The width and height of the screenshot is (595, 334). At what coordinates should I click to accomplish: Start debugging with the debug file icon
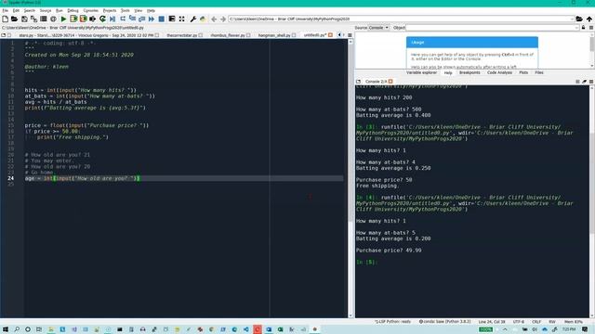(x=112, y=19)
